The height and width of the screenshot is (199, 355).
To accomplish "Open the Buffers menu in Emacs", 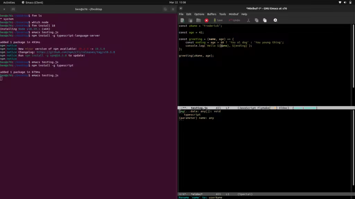I will coord(212,14).
